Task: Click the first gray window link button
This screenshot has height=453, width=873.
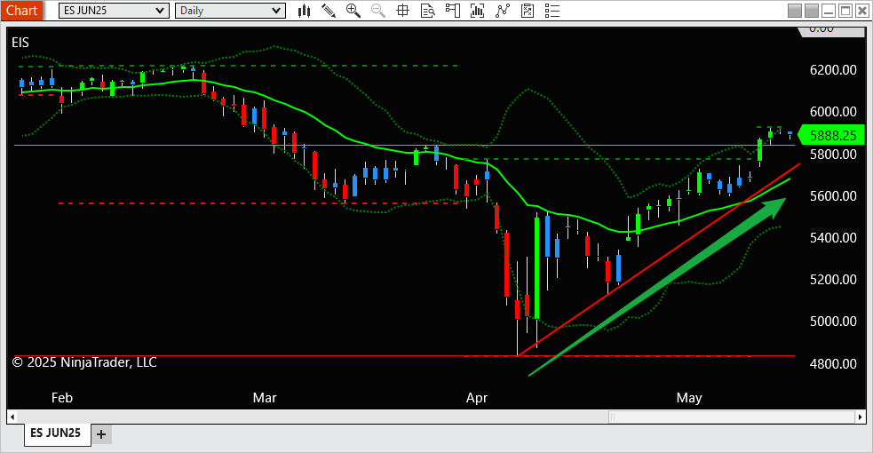Action: [x=795, y=11]
